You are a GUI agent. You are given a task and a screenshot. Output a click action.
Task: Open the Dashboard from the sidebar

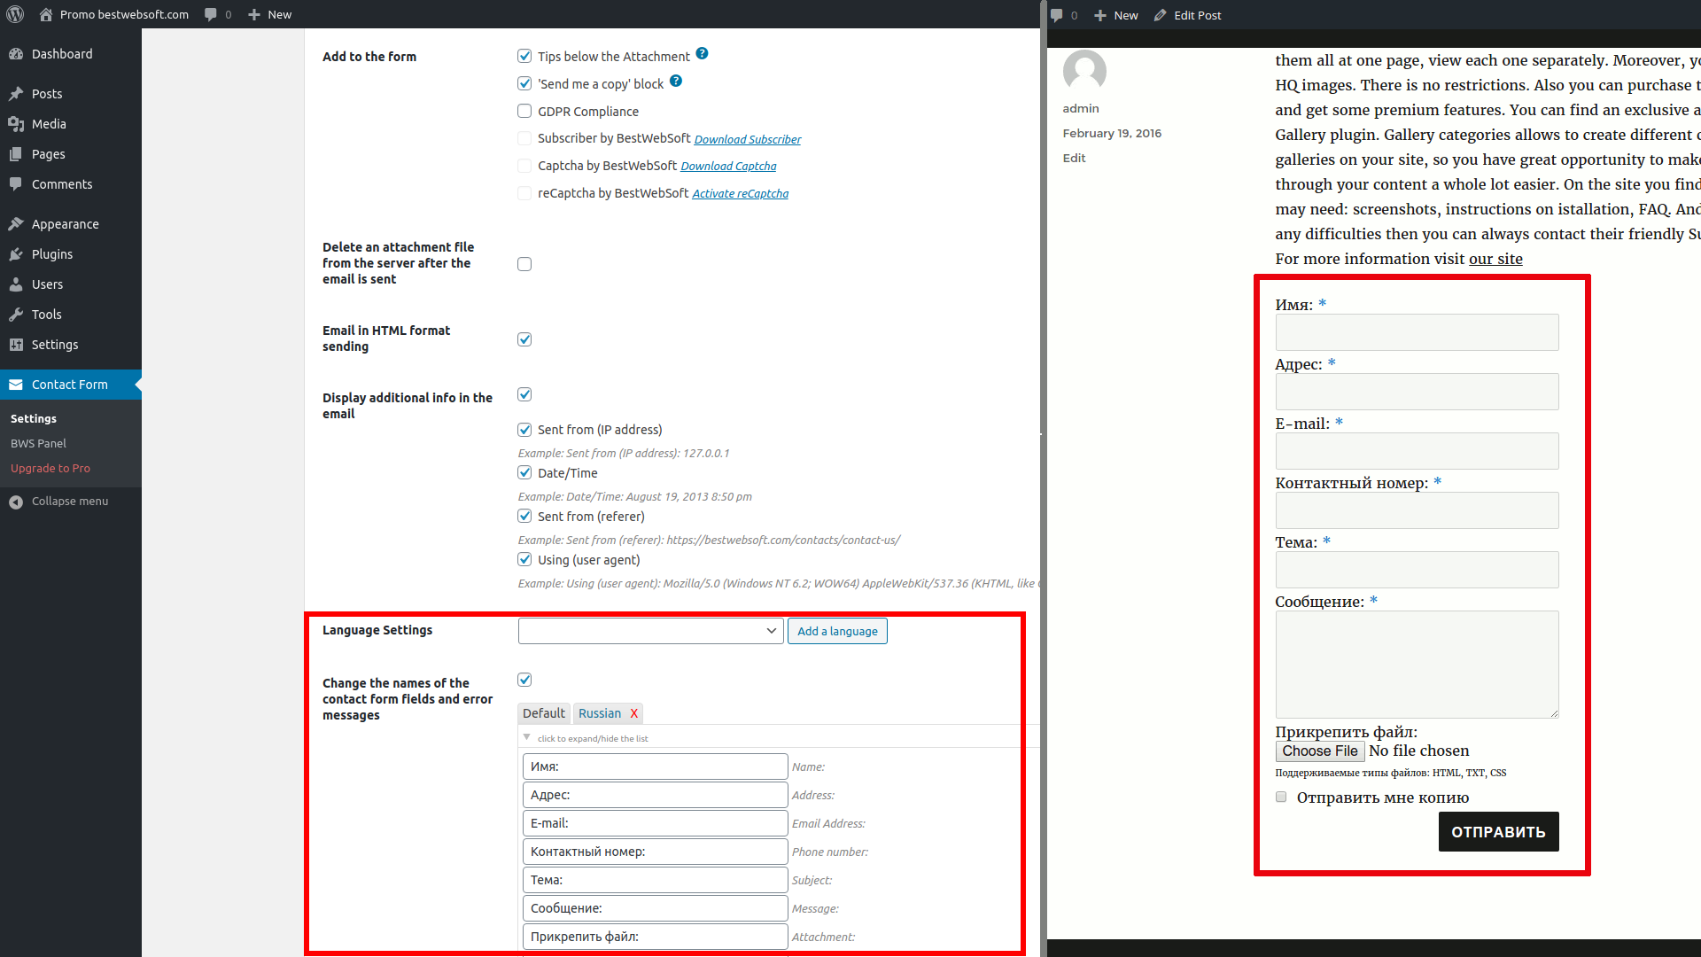61,53
